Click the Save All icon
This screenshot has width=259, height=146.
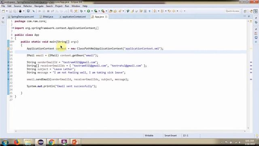15,11
